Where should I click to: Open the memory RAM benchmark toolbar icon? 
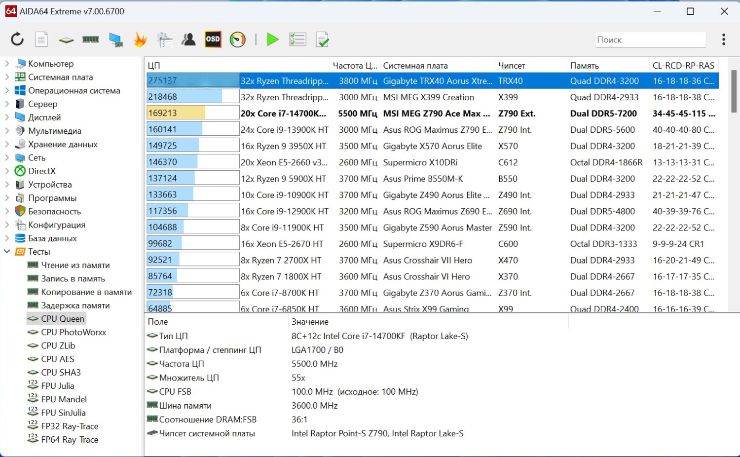[x=91, y=39]
